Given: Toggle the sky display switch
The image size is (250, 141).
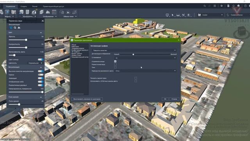Looking at the screenshot, I should pyautogui.click(x=41, y=82).
